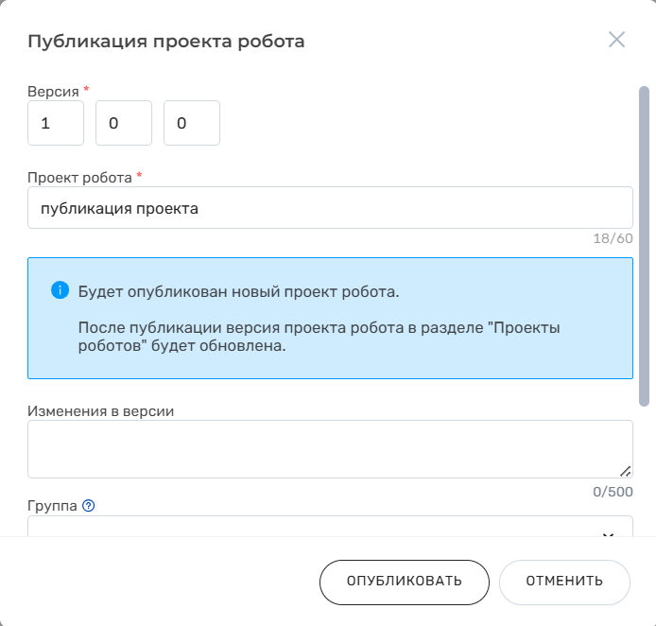The image size is (656, 626).
Task: Click the middle minor version field
Action: click(x=124, y=124)
